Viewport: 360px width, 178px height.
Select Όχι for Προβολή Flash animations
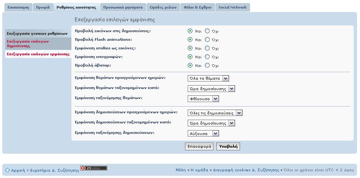207,40
